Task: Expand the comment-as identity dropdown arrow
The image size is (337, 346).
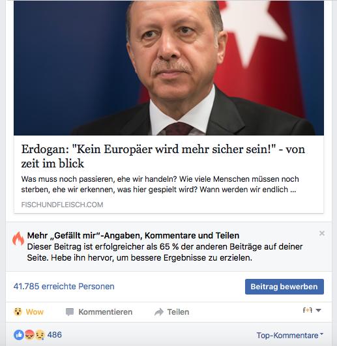Action: click(318, 310)
